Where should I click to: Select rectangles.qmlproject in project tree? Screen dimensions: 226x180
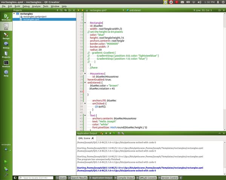[x=35, y=16]
